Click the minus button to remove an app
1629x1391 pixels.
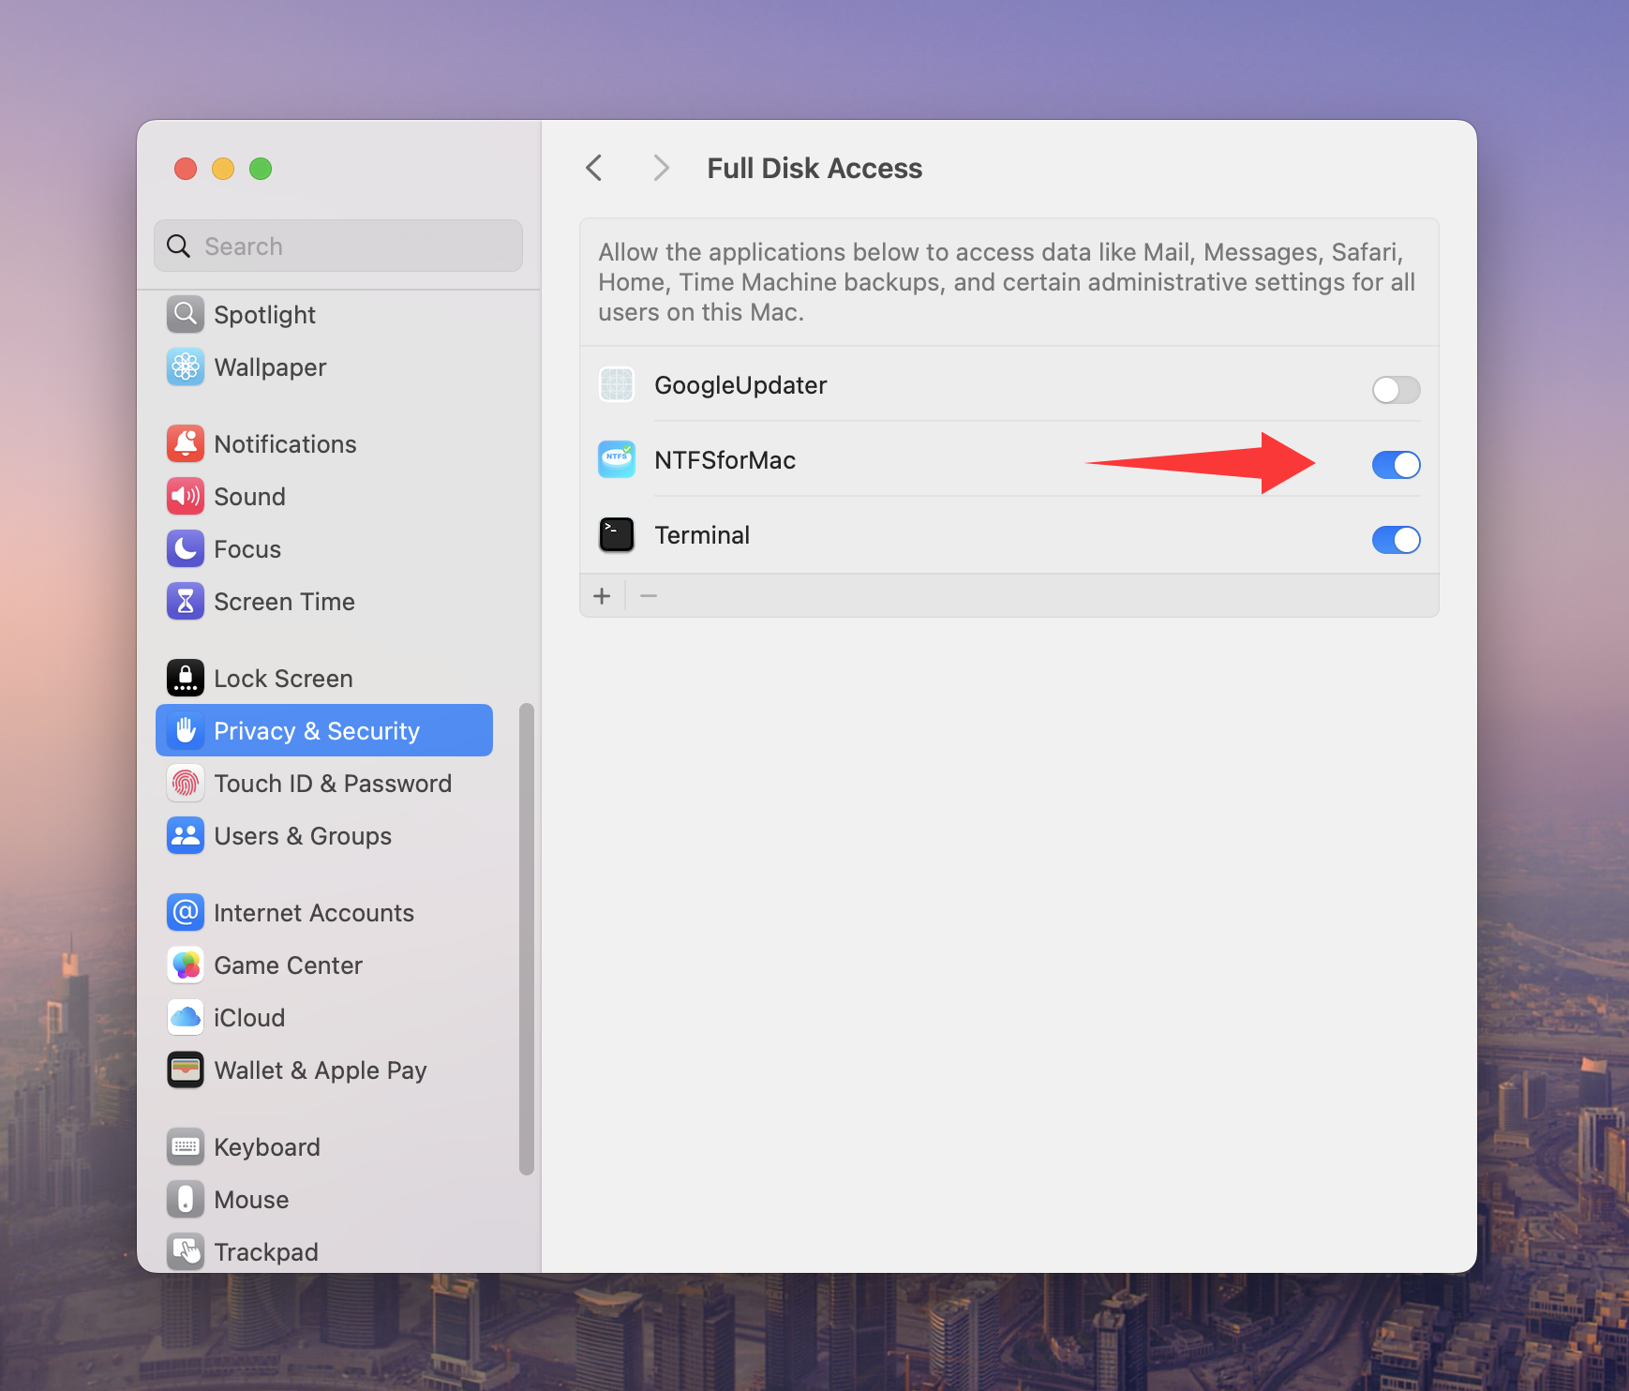point(649,595)
